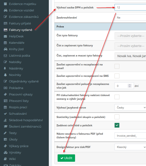Open the Wiki sidebar link
This screenshot has height=166, width=146.
click(12, 159)
